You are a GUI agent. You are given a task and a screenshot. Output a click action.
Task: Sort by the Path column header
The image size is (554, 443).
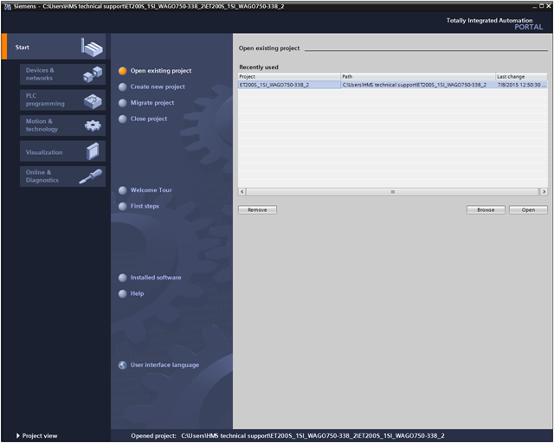(417, 76)
